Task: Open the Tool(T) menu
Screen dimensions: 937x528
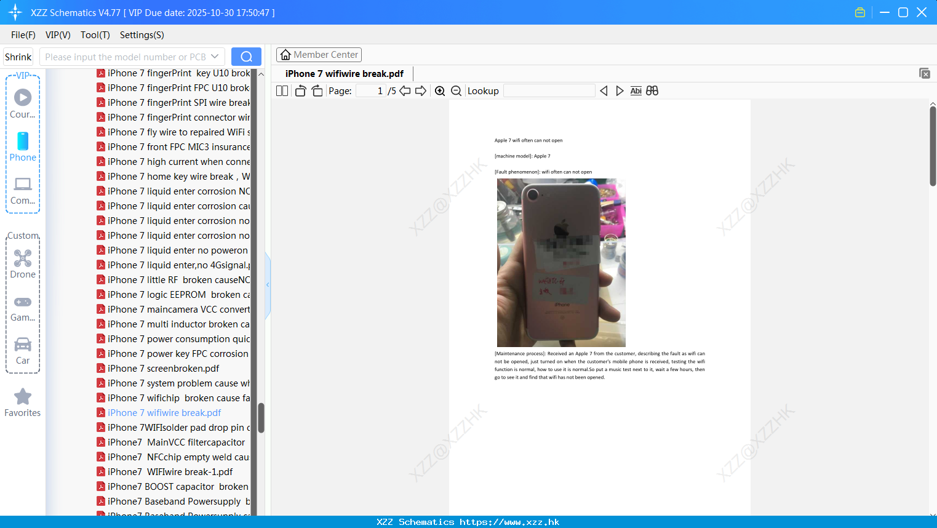Action: click(x=95, y=35)
